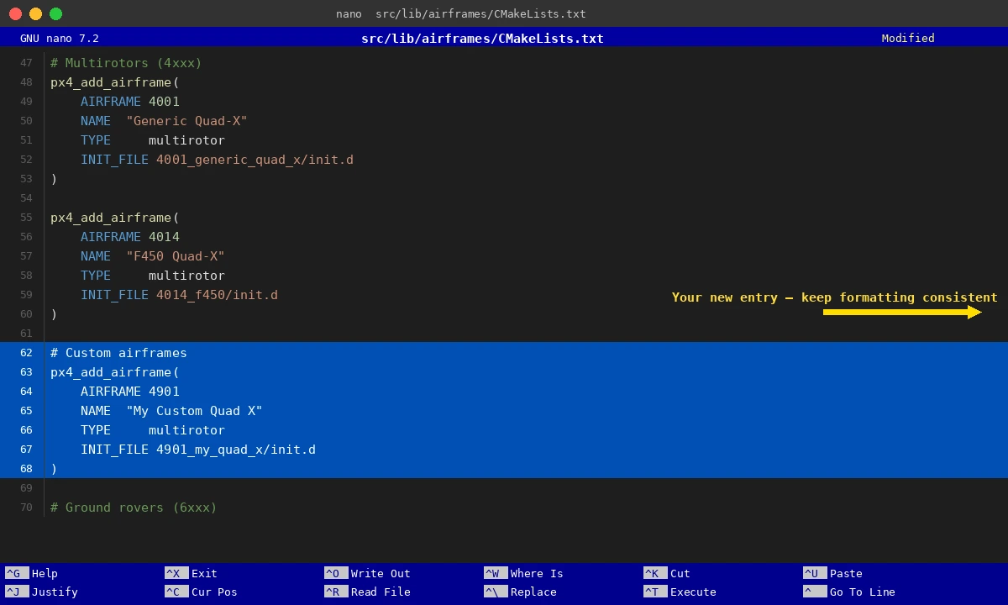Screen dimensions: 1008x605
Task: Open Go To Line
Action: (x=848, y=592)
